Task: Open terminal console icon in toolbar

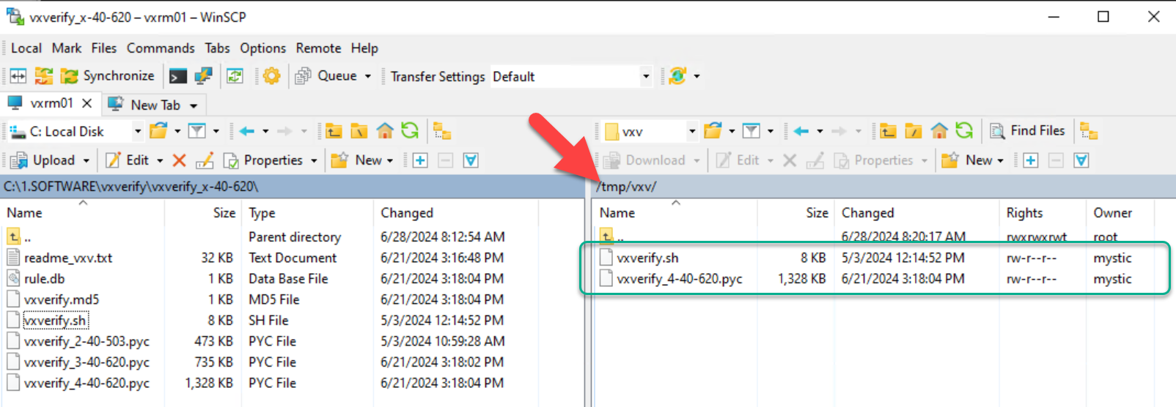Action: tap(178, 76)
